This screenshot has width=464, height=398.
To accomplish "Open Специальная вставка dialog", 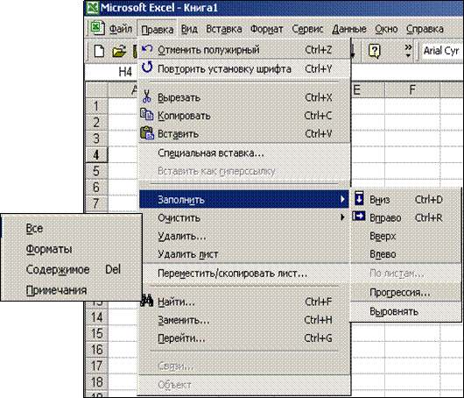I will tap(244, 153).
